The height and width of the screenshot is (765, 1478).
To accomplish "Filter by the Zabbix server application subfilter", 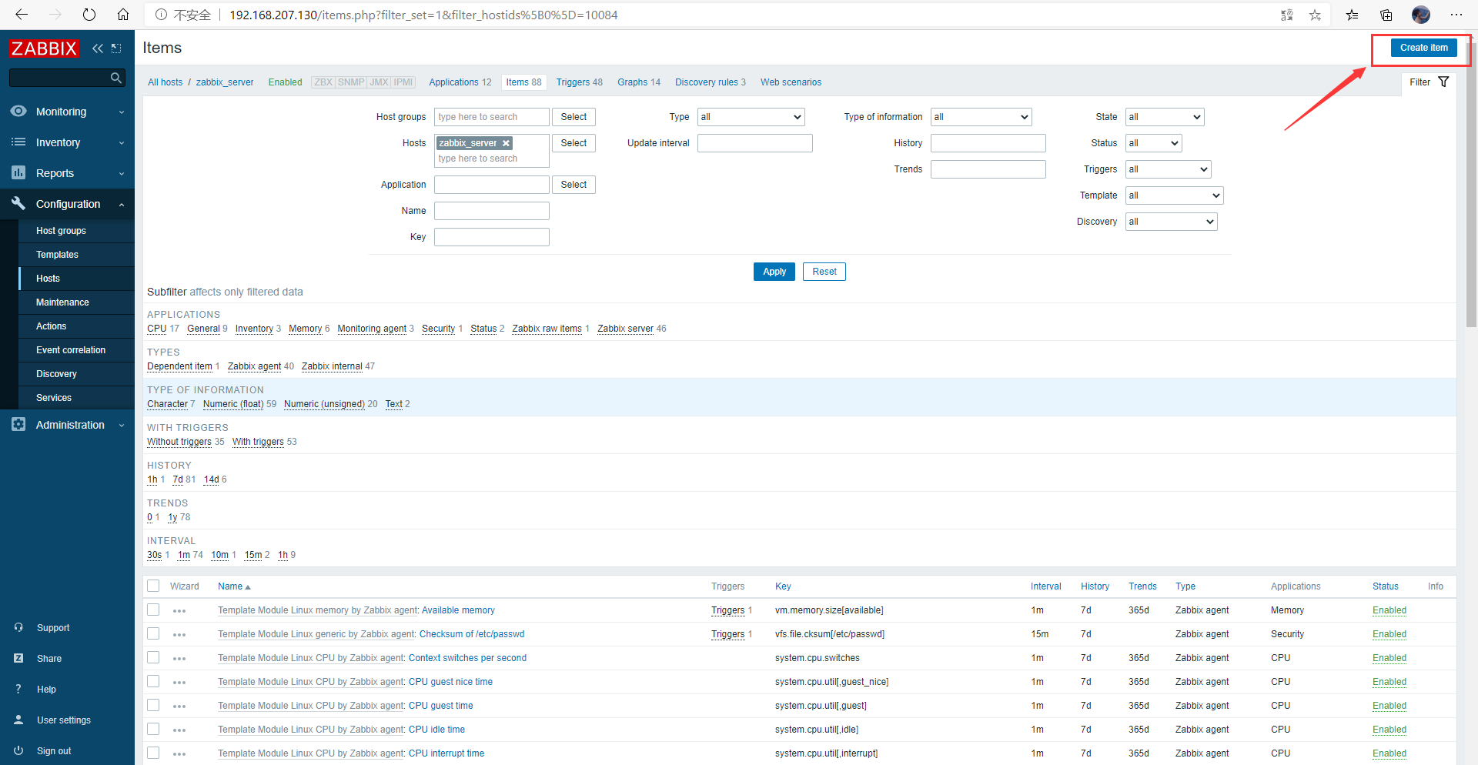I will pyautogui.click(x=625, y=329).
